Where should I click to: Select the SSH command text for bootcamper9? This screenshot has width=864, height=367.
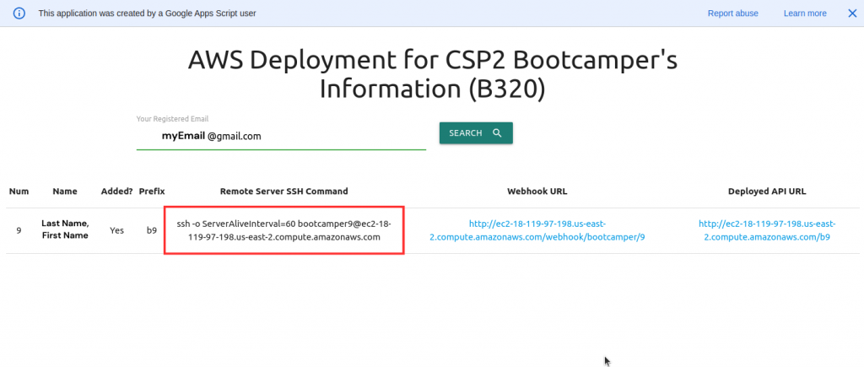(283, 230)
